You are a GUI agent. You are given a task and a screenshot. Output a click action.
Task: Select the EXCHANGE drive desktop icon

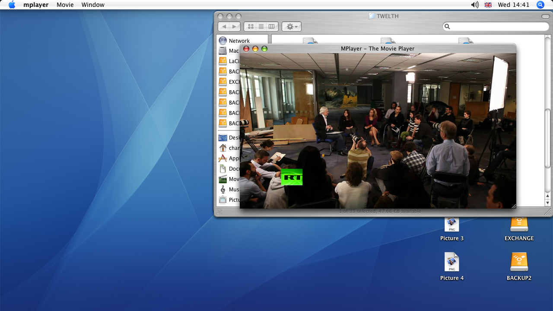[x=519, y=224]
